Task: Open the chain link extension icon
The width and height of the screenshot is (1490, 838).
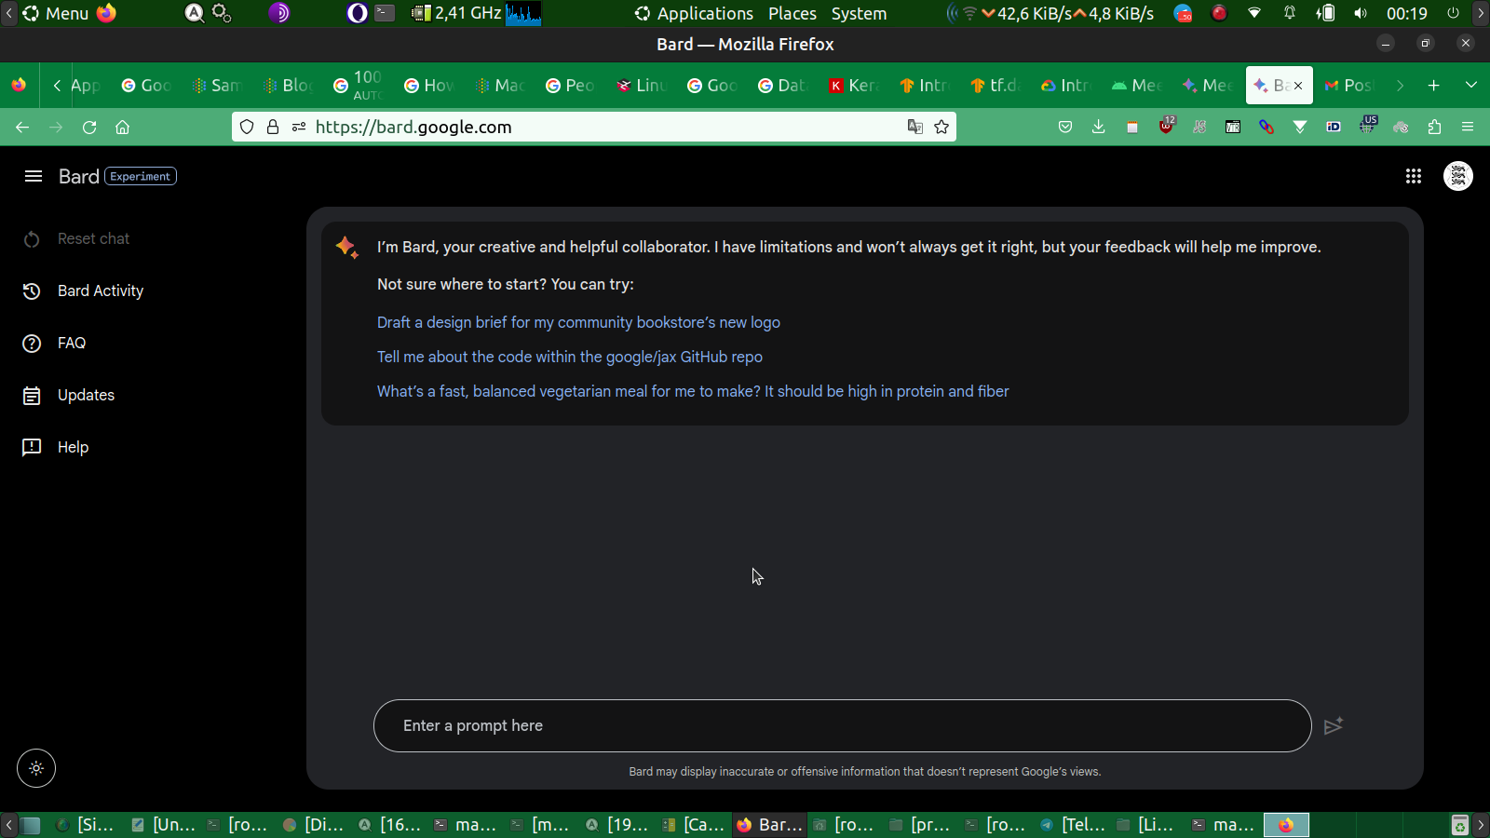Action: 1266,127
